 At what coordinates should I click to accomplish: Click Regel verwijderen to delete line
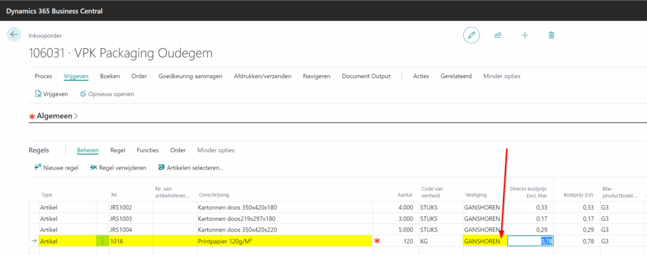tap(118, 168)
